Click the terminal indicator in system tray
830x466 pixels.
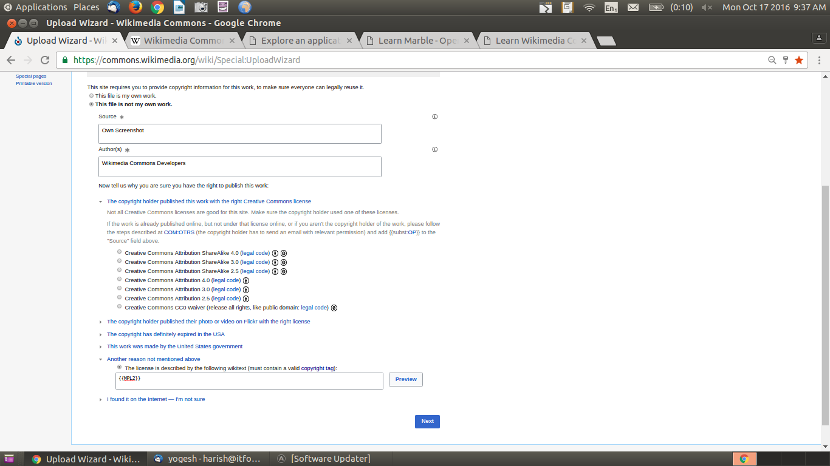[x=546, y=7]
